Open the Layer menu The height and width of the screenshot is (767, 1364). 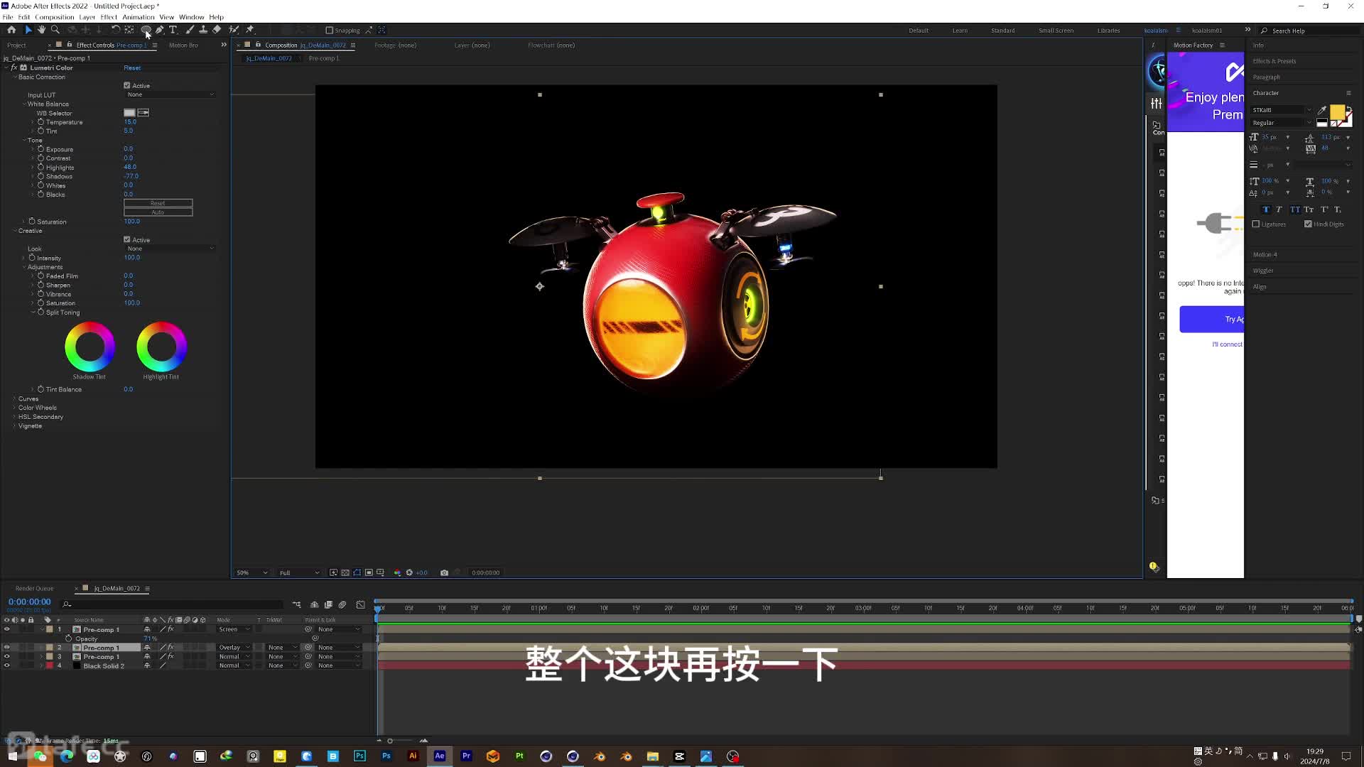click(x=87, y=17)
